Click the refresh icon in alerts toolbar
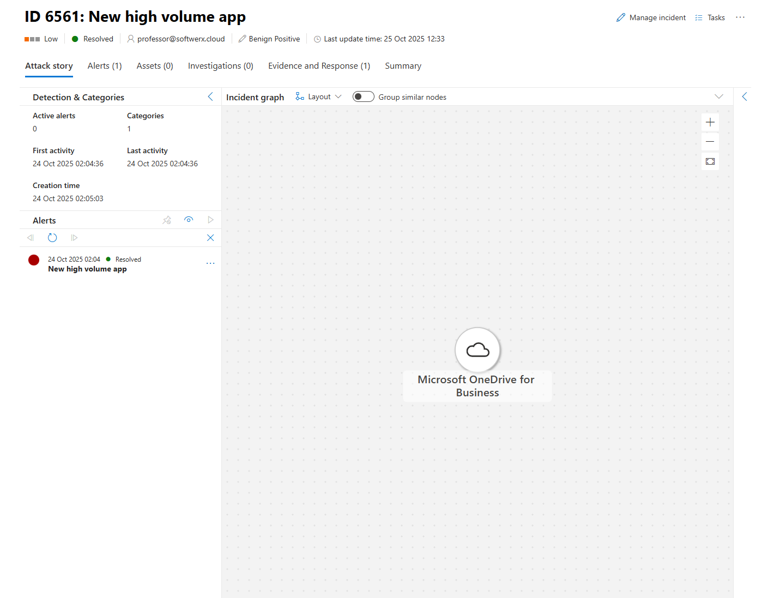Screen dimensions: 774x598 (52, 238)
